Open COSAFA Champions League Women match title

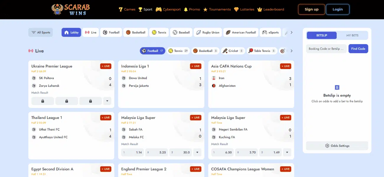pos(243,169)
